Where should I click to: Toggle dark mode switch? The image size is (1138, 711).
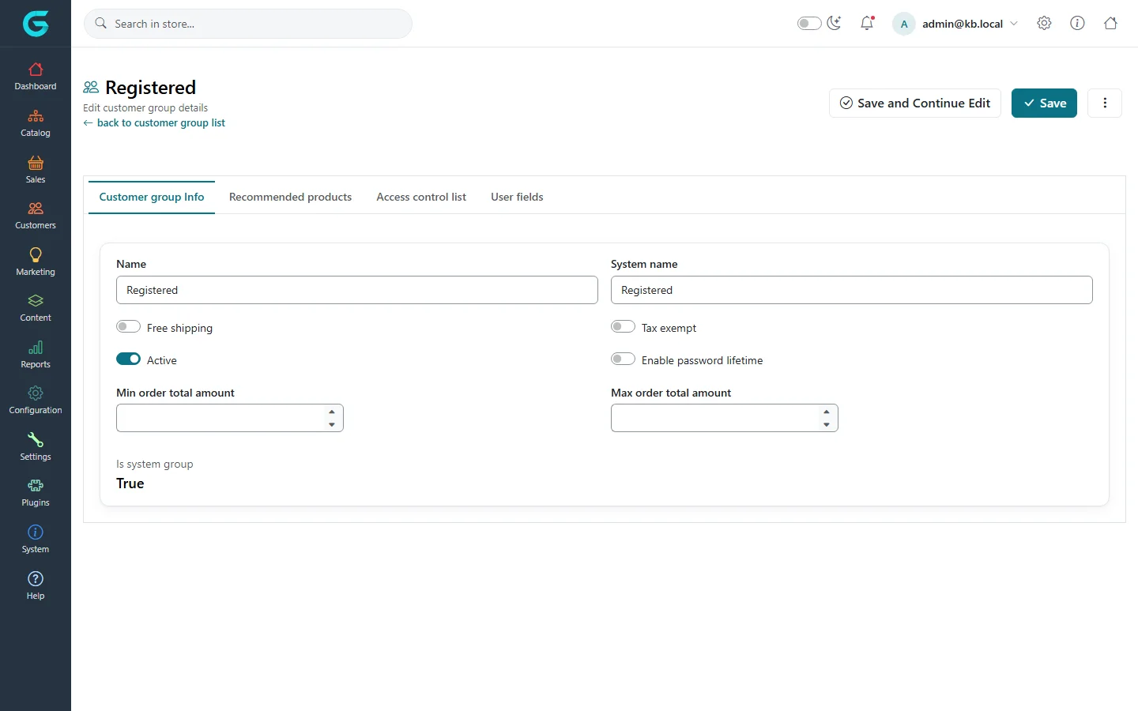[x=809, y=24]
